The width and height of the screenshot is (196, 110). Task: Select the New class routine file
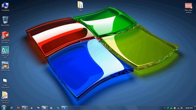(x=189, y=8)
